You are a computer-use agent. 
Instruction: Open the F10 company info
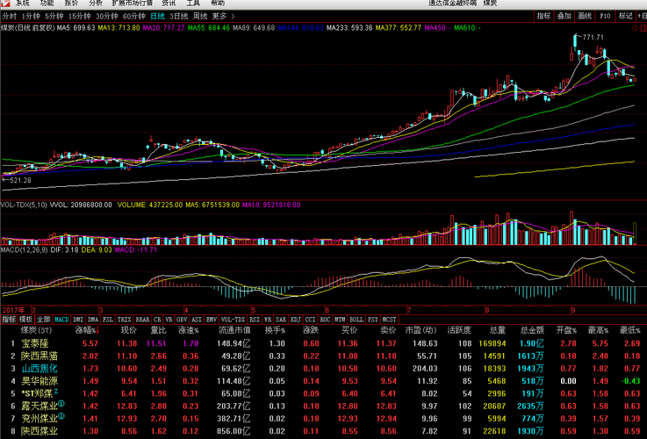tap(605, 16)
